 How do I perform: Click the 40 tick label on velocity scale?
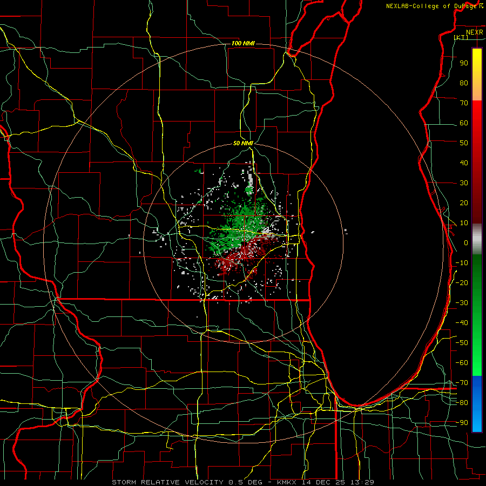click(x=464, y=163)
